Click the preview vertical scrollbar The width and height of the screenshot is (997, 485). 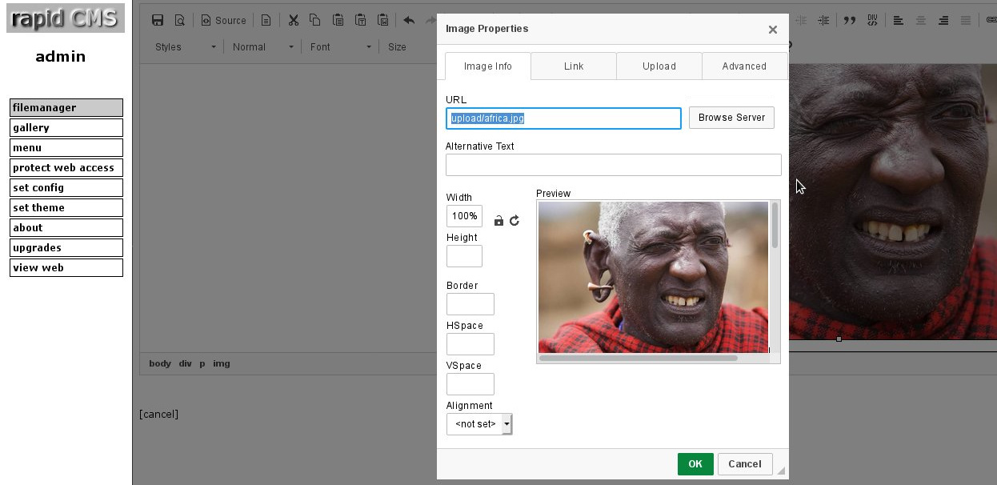coord(775,276)
